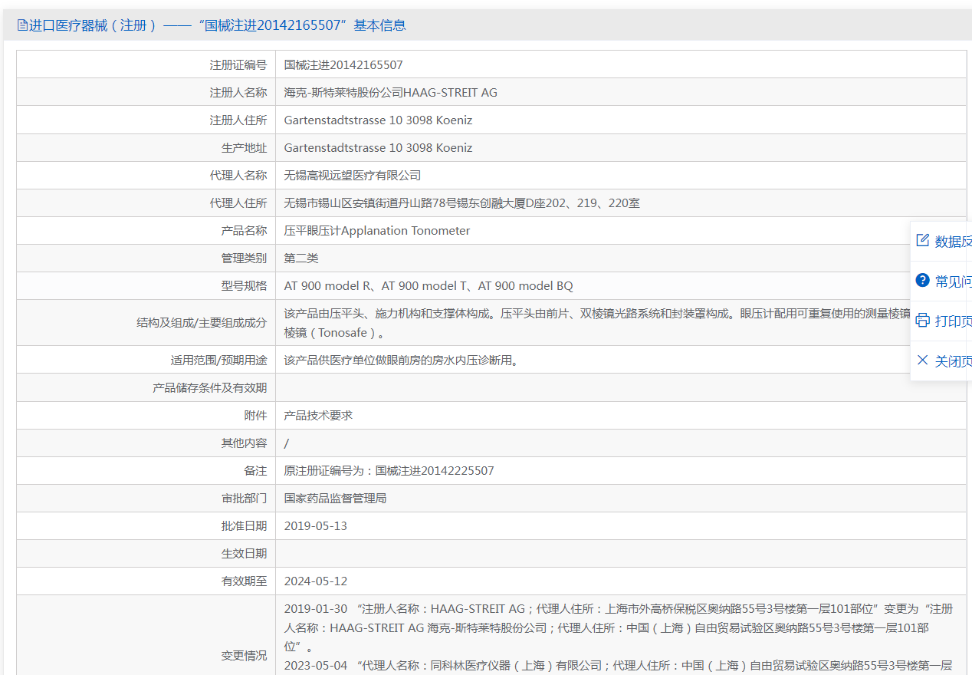Screen dimensions: 972x675
Task: Click the 有效期至 label
Action: (x=245, y=581)
